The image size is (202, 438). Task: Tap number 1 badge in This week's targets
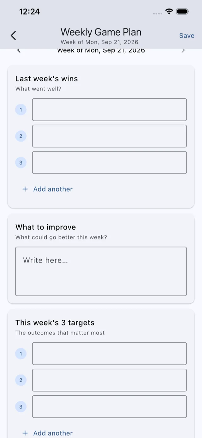pyautogui.click(x=21, y=354)
